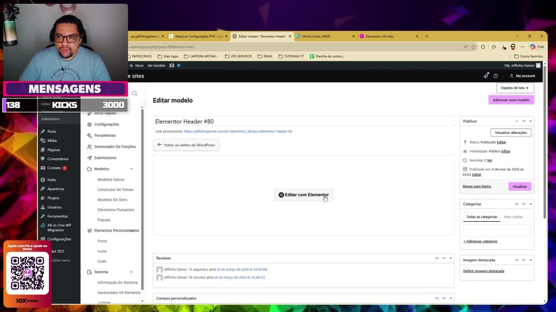Switch to the Todas as categorias tab
The image size is (556, 312).
pos(482,217)
